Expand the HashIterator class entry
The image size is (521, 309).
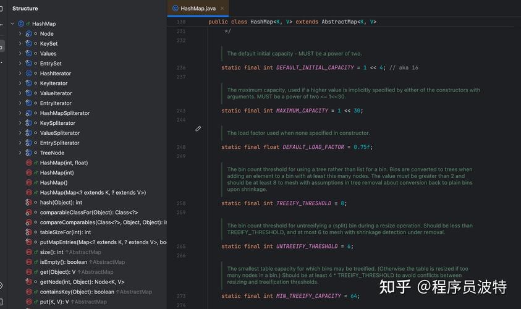point(20,74)
